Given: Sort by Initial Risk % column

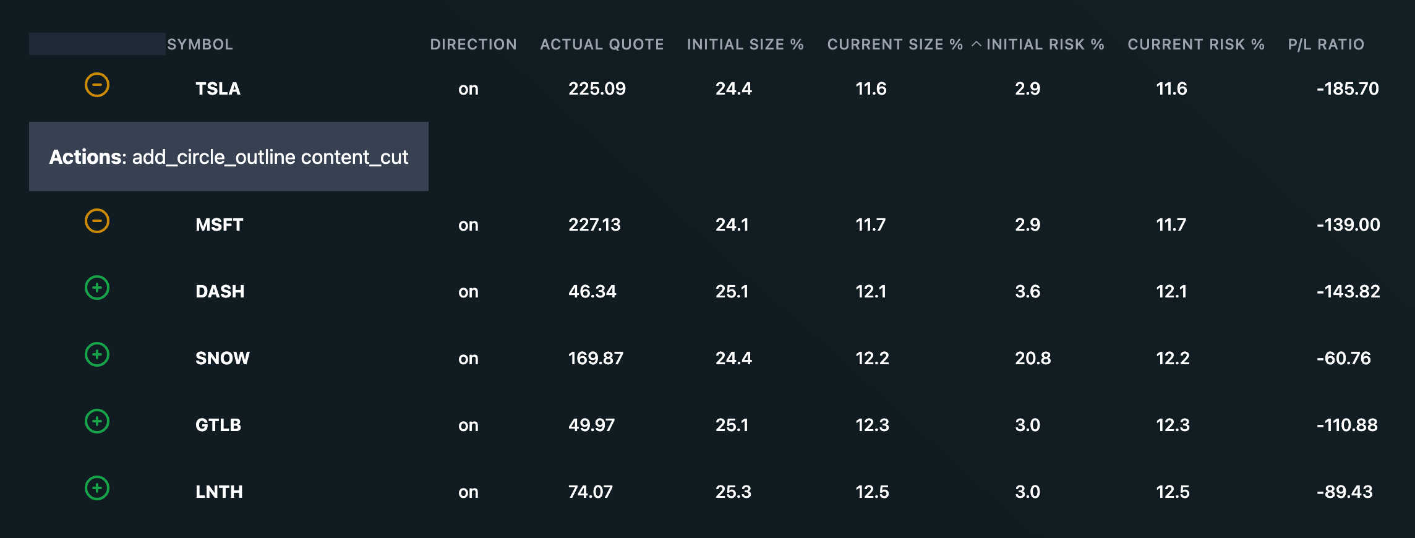Looking at the screenshot, I should (1045, 45).
